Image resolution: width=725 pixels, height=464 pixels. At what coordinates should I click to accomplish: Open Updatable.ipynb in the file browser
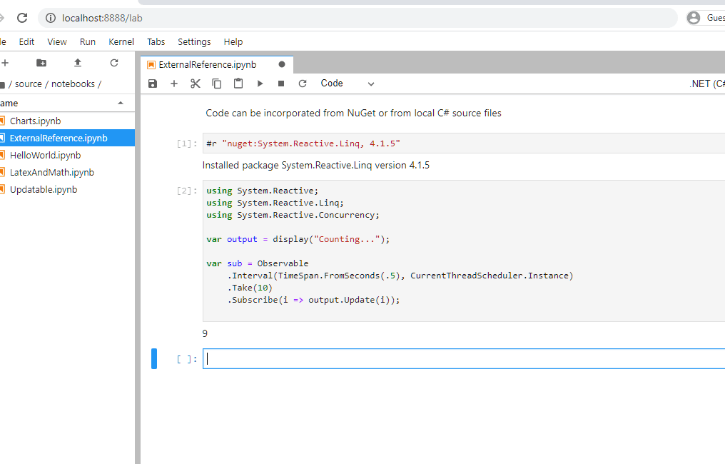(43, 189)
